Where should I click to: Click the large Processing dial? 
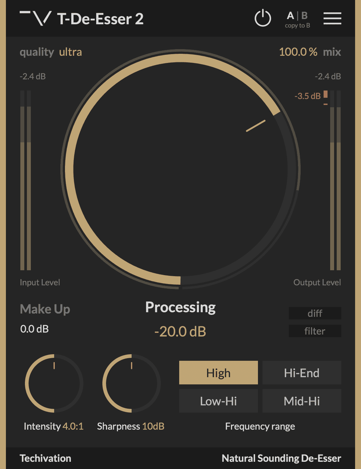coord(180,169)
